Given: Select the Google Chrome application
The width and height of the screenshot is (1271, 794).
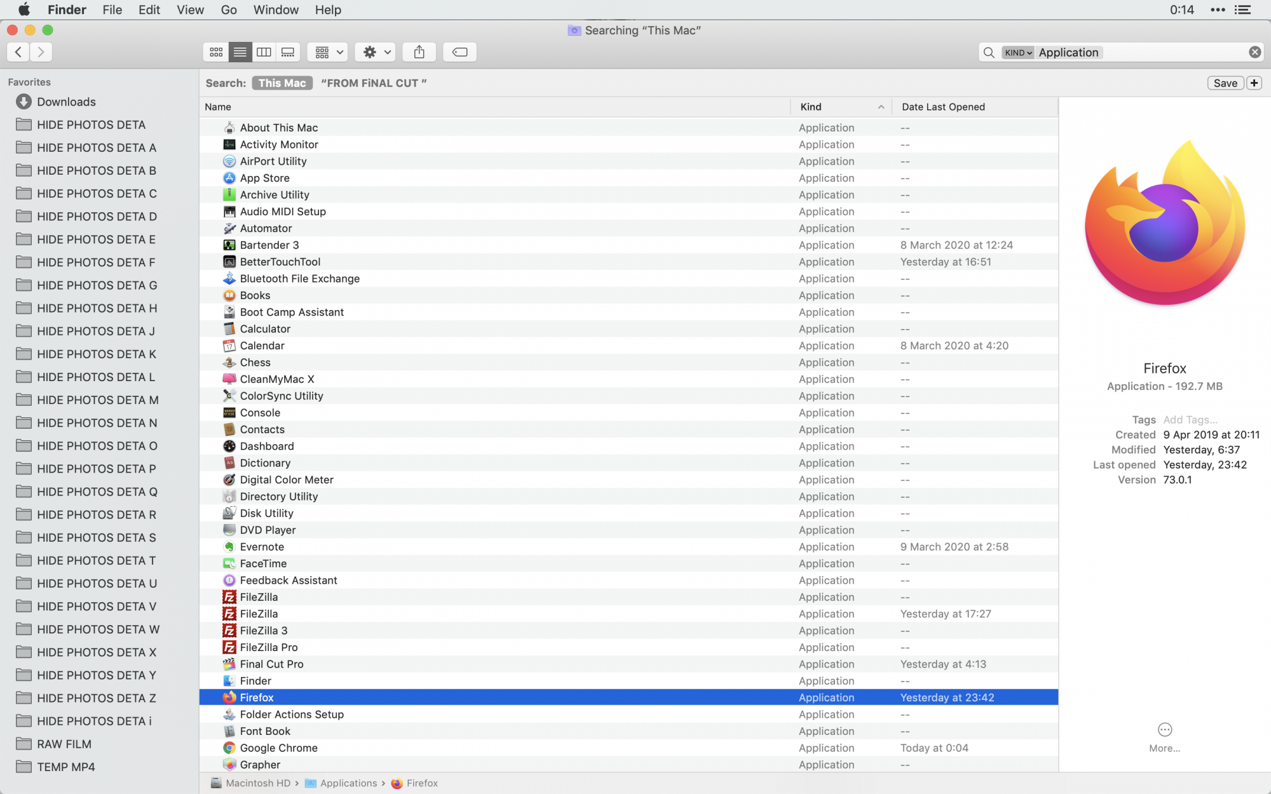Looking at the screenshot, I should pyautogui.click(x=629, y=748).
